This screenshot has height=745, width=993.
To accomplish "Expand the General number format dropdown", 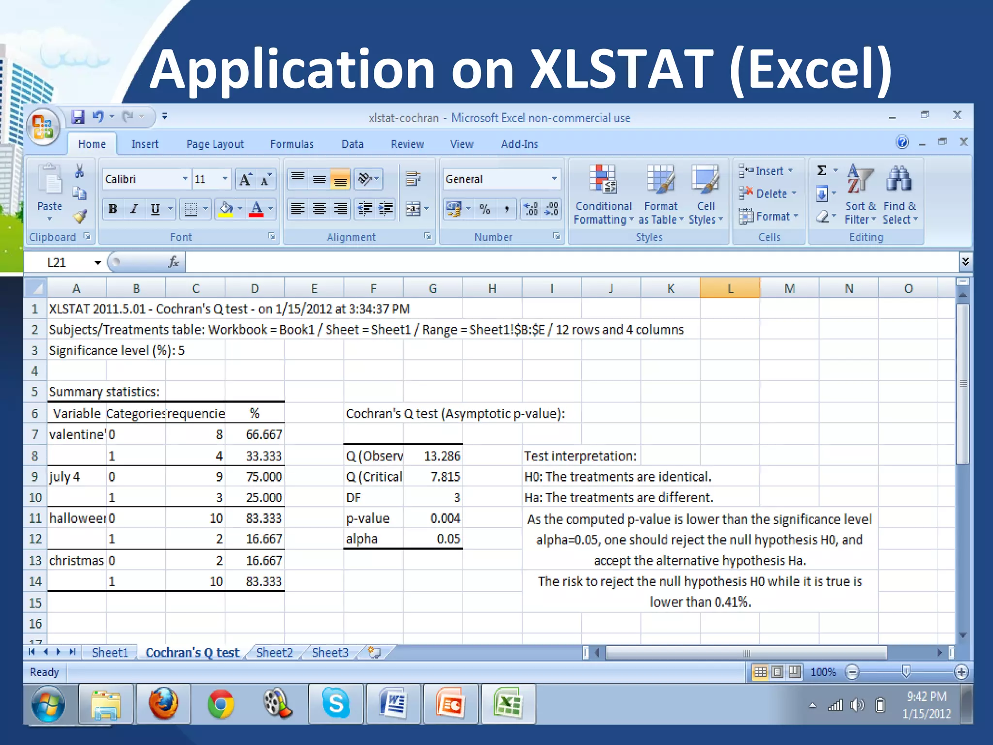I will (x=554, y=179).
